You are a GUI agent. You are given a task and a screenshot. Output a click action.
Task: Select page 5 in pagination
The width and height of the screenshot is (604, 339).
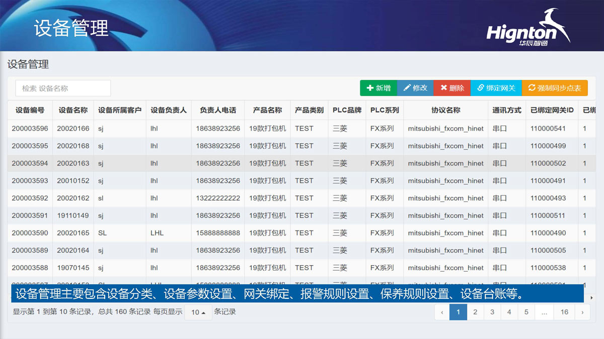[x=526, y=312]
